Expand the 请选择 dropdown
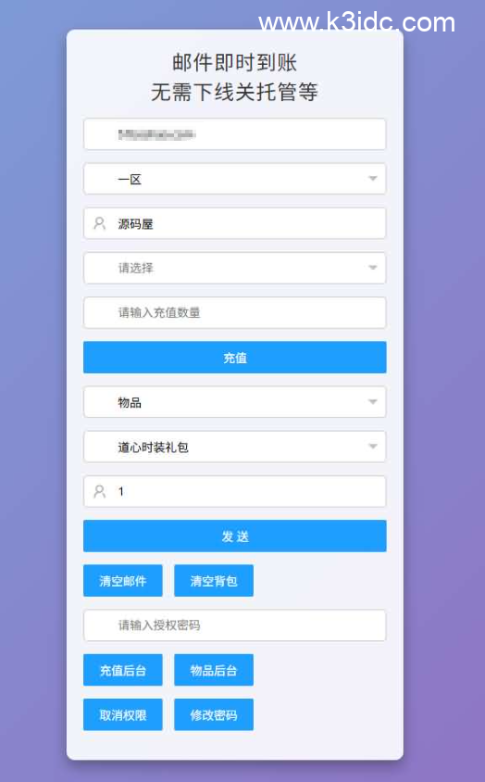Viewport: 485px width, 782px height. point(235,269)
